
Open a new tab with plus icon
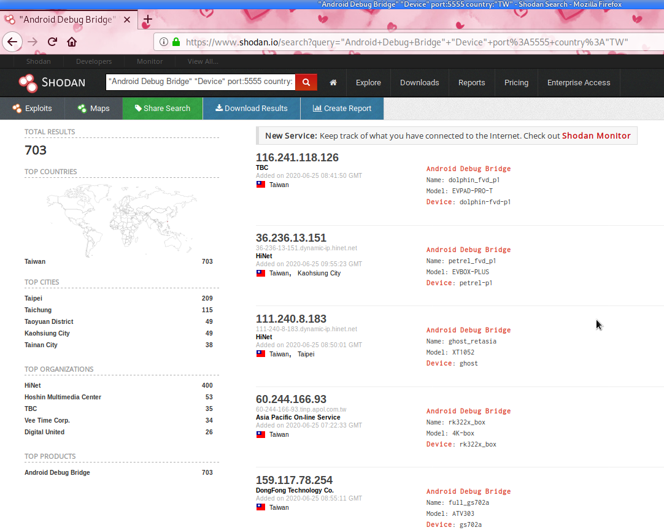[147, 19]
